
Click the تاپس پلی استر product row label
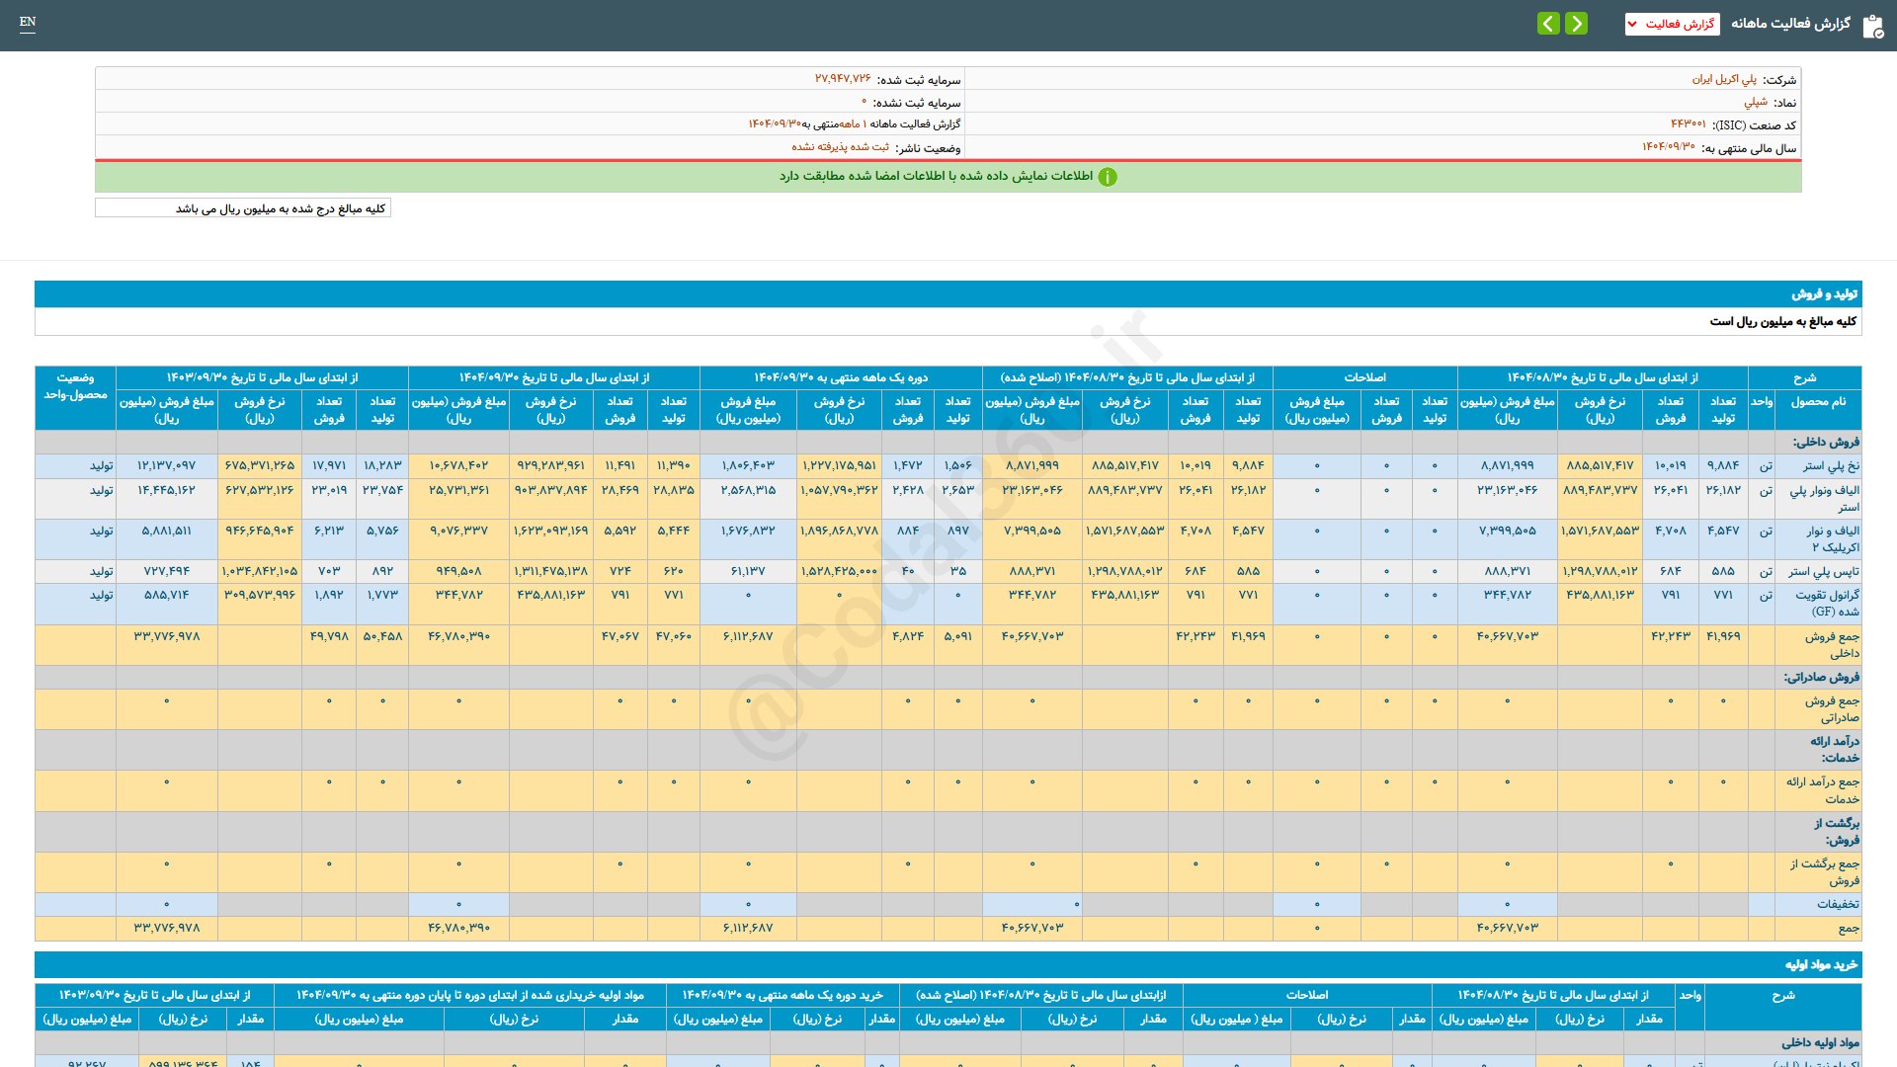(x=1823, y=571)
